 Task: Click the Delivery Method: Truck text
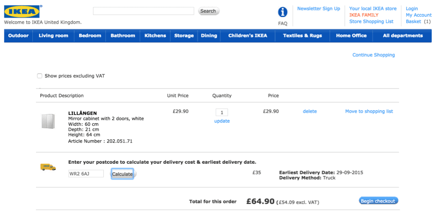click(307, 178)
